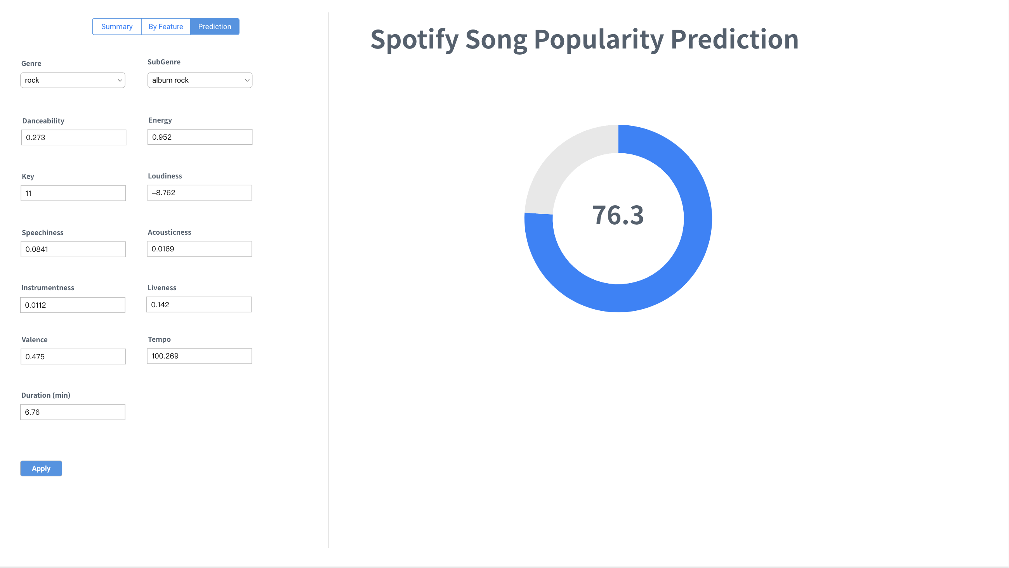Click into the Energy input field
Viewport: 1009px width, 568px height.
(x=200, y=137)
